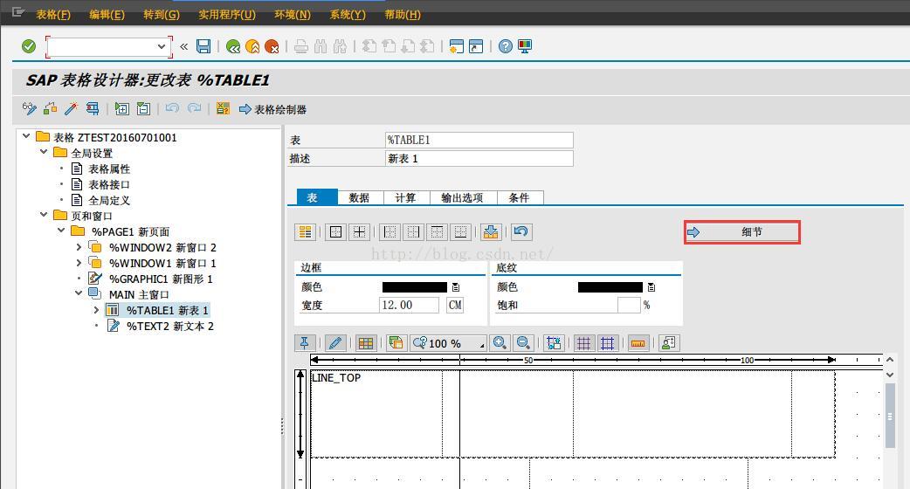Screen dimensions: 910x489
Task: Click the Generate shortcut icon
Action: pyautogui.click(x=476, y=46)
